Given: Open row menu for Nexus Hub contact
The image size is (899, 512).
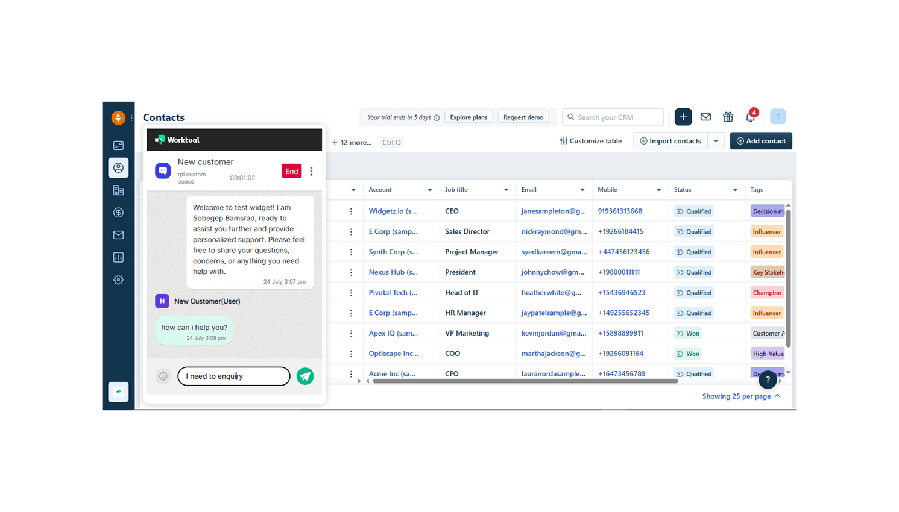Looking at the screenshot, I should [x=351, y=272].
